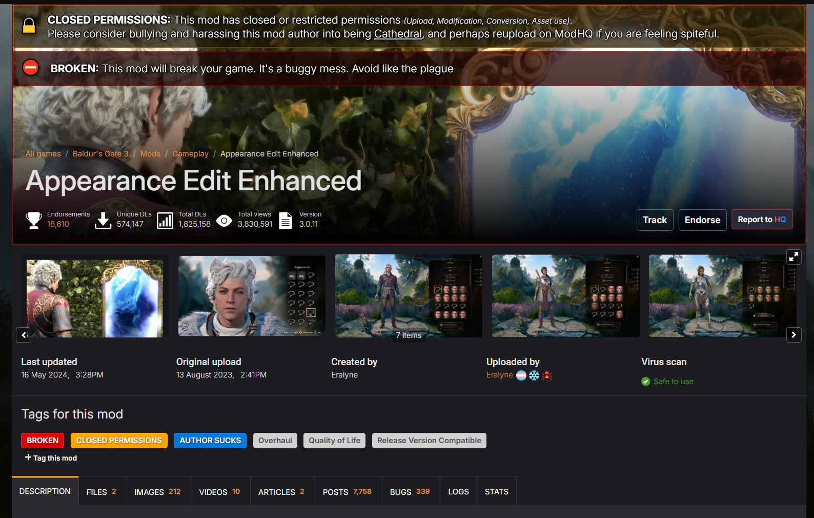Click the red bug badge beside Eralyne
This screenshot has height=518, width=814.
pyautogui.click(x=547, y=375)
